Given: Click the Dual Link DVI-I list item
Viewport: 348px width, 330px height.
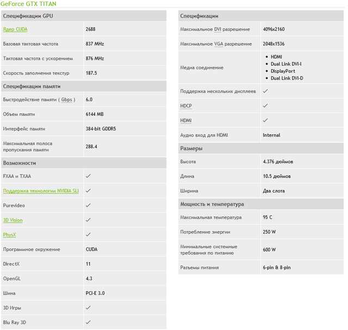Looking at the screenshot, I should point(286,64).
